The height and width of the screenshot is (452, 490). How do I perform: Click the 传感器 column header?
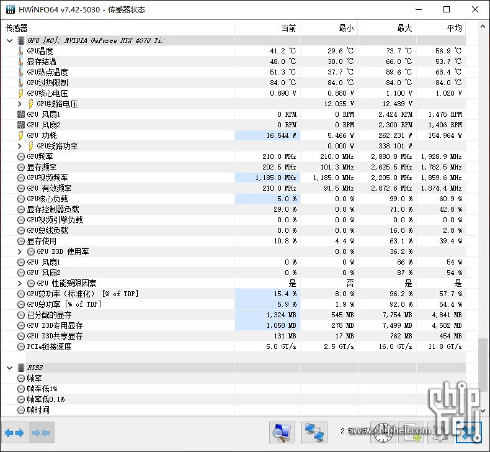point(118,28)
